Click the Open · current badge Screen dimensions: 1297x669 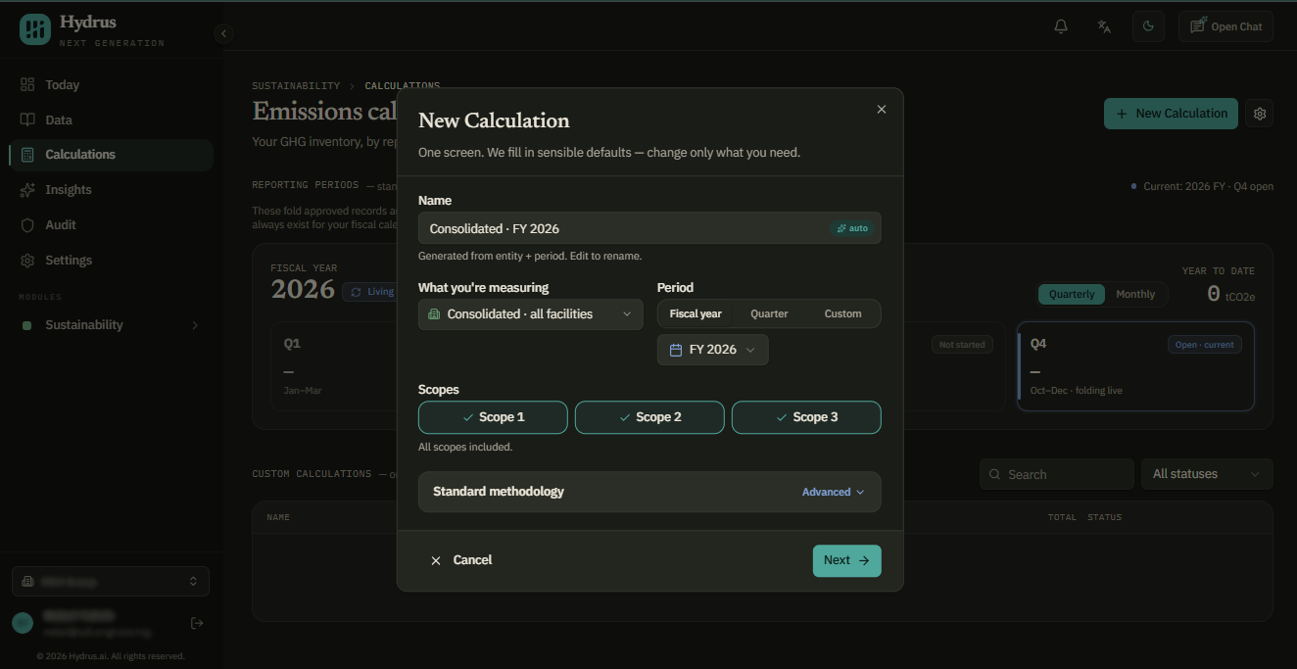pyautogui.click(x=1204, y=345)
